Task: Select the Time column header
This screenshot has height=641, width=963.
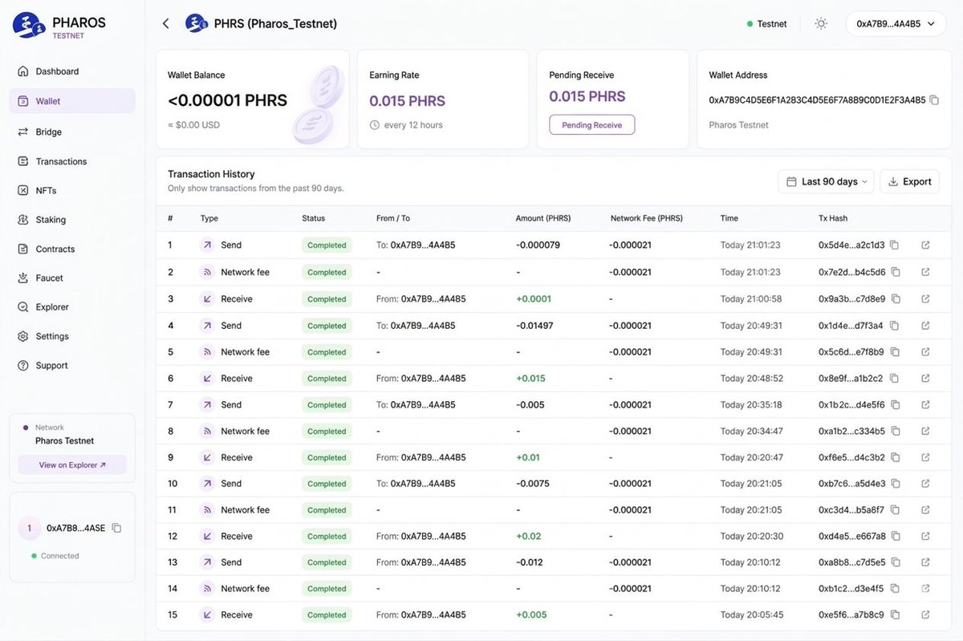Action: (729, 218)
